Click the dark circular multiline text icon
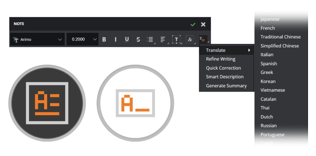The width and height of the screenshot is (316, 156). 47,103
